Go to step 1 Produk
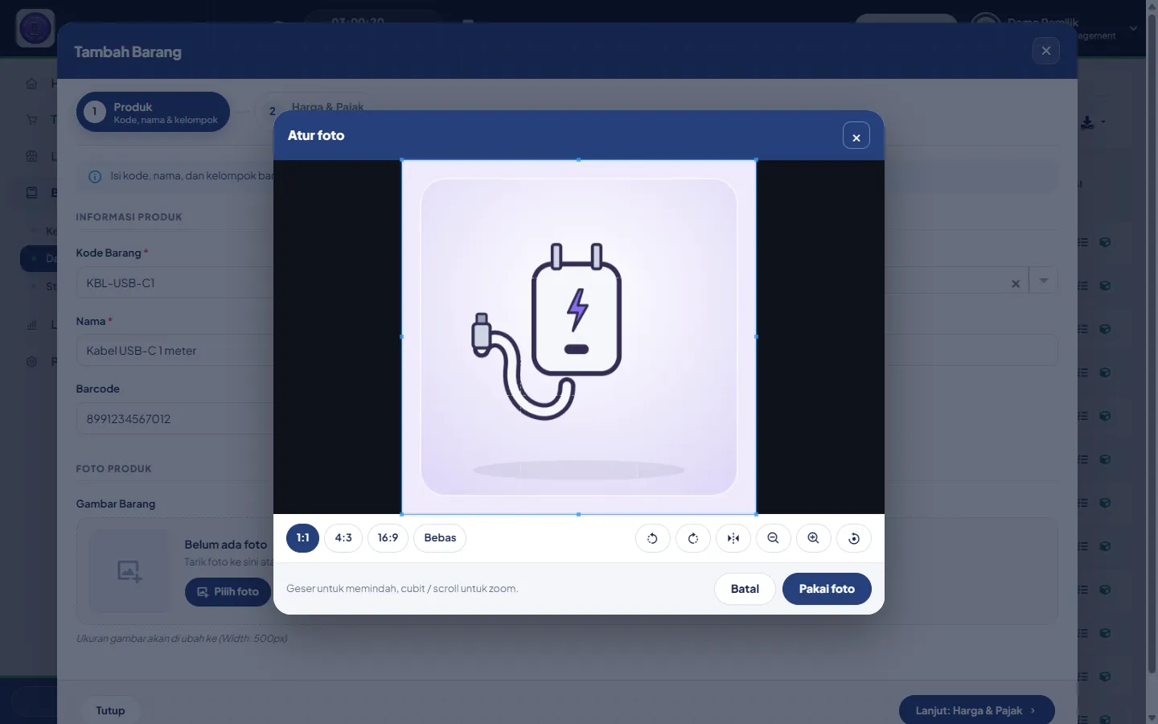Viewport: 1158px width, 724px height. click(x=153, y=112)
